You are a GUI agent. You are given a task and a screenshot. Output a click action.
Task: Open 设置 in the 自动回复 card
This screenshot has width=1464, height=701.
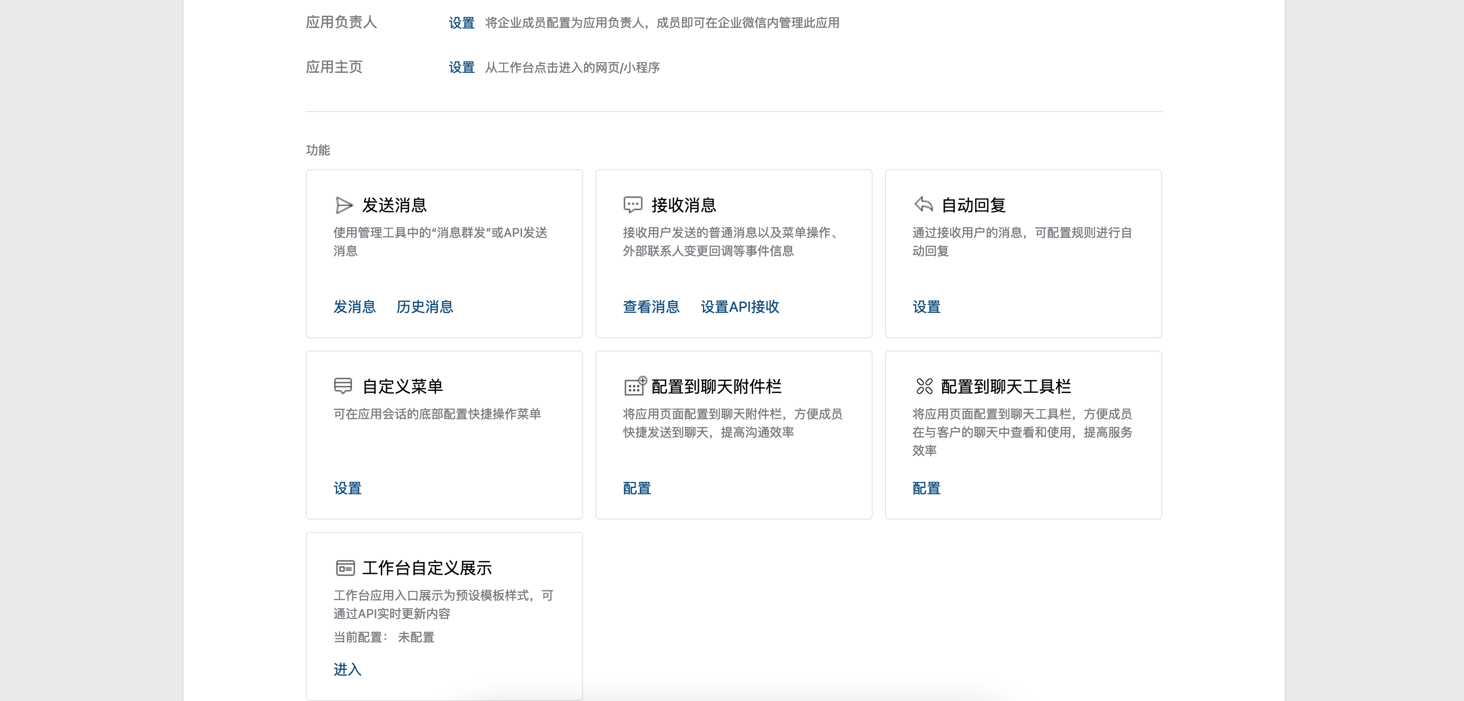[x=926, y=307]
